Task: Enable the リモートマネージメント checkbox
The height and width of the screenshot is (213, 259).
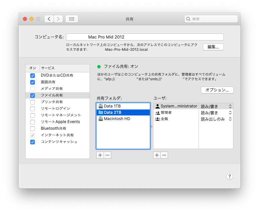Action: (x=33, y=115)
